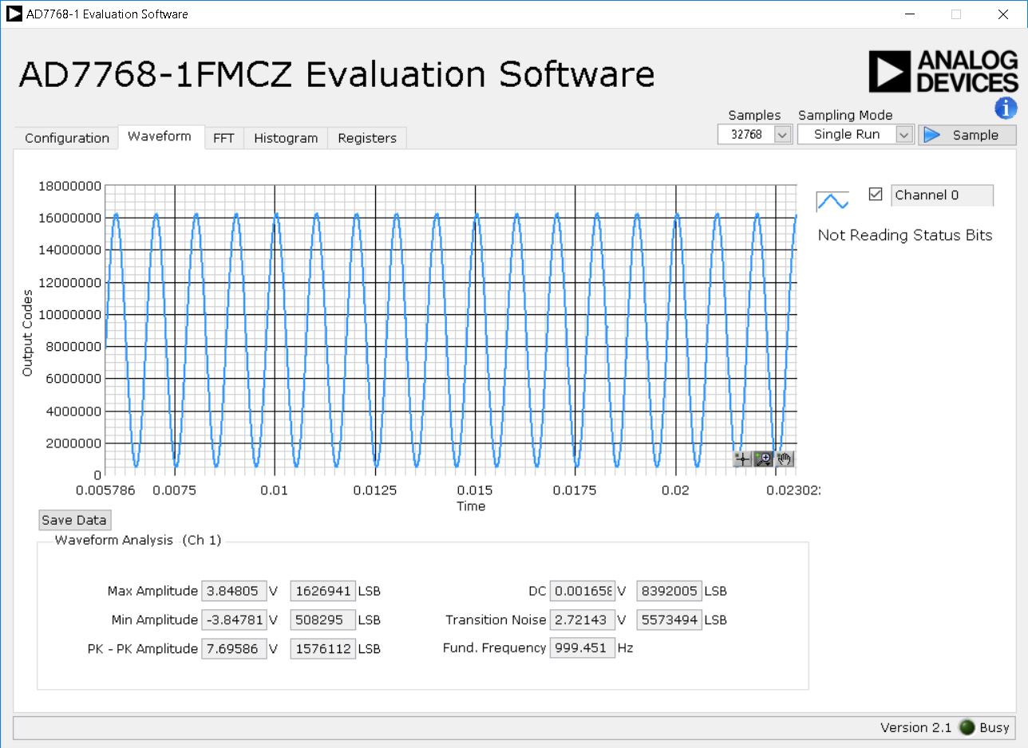
Task: Click the "Output Codes" axis title
Action: 28,331
